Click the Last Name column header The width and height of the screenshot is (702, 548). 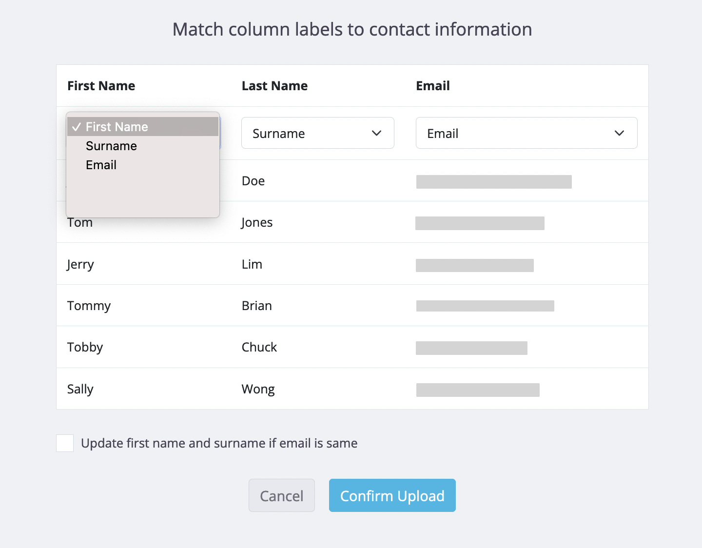coord(274,86)
